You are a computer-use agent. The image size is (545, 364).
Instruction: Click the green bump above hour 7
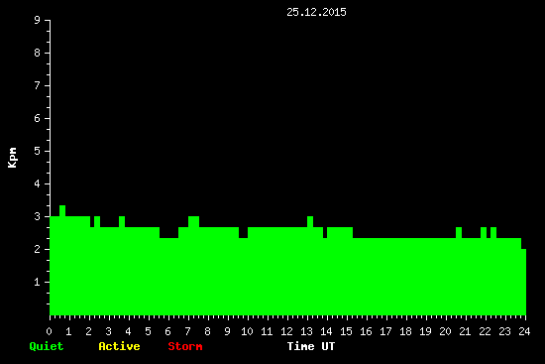point(193,221)
